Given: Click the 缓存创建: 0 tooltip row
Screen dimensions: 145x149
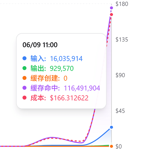Looking at the screenshot, I should [45, 78].
